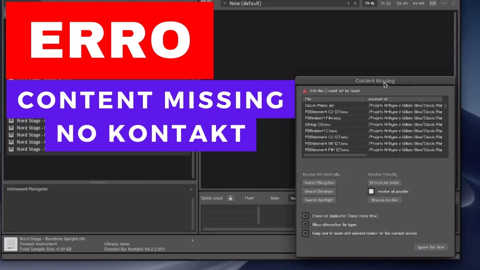The width and height of the screenshot is (480, 270).
Task: Enable Keep search mode and selected folders checkbox
Action: (306, 233)
